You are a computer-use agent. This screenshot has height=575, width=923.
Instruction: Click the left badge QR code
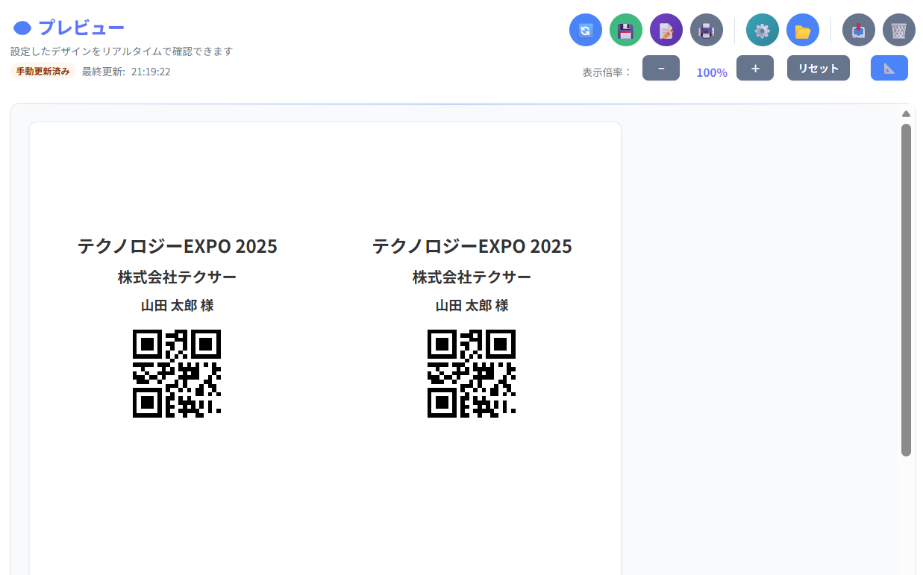pos(177,374)
